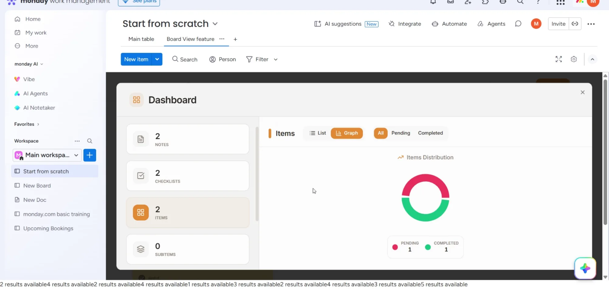Expand the Filter options chevron
This screenshot has width=609, height=289.
[275, 60]
